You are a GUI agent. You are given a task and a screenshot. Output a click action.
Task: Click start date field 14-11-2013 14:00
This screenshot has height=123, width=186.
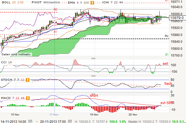[x=13, y=121]
